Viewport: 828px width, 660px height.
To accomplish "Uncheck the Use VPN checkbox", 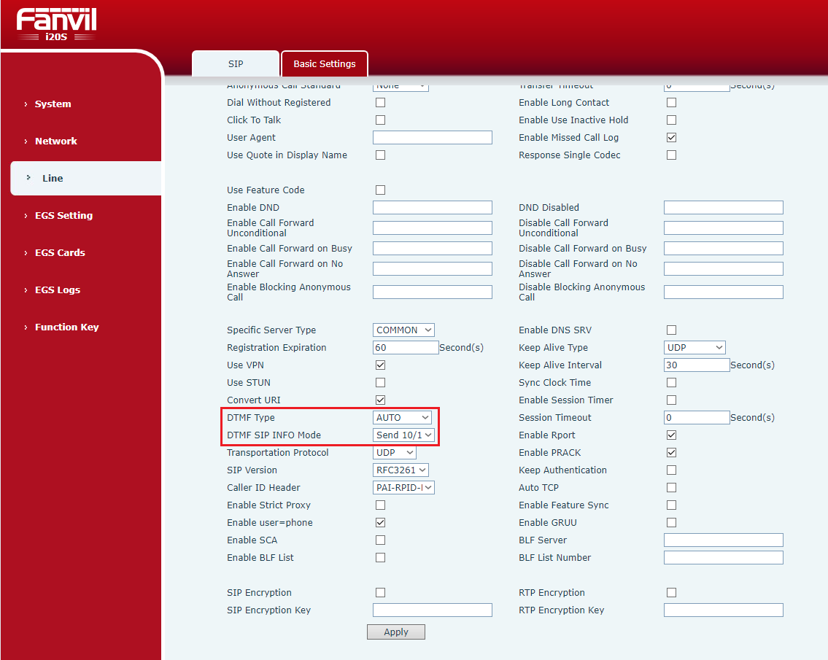I will [x=380, y=365].
